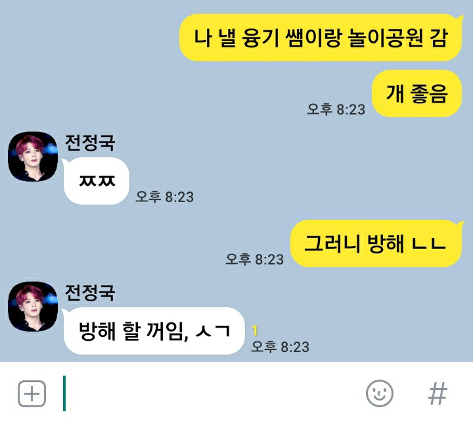Open 전정국 profile picture beside last message
473x425 pixels.
click(x=33, y=307)
